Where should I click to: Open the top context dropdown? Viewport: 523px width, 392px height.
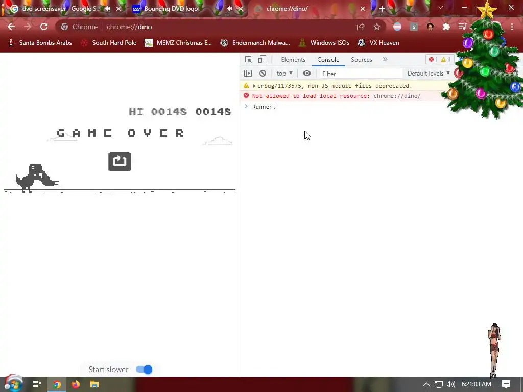coord(284,73)
